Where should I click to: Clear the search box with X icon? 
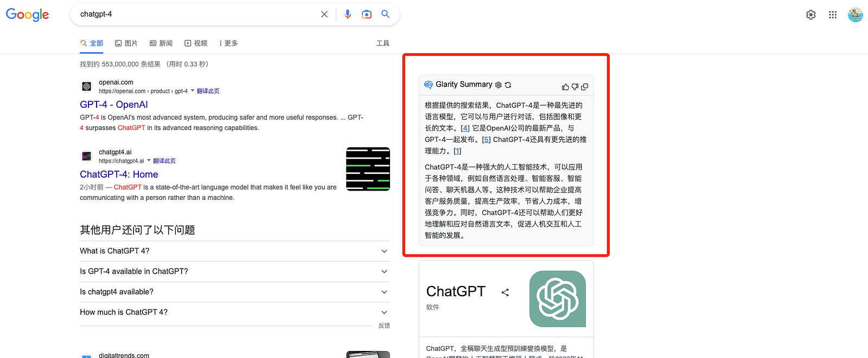[x=324, y=14]
